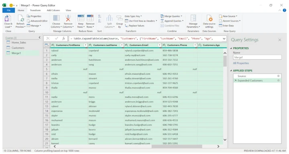Viewport: 289px width, 154px height.
Task: Select the Customers.Age column header
Action: click(x=212, y=45)
